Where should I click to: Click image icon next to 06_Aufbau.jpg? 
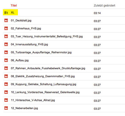pos(6,60)
